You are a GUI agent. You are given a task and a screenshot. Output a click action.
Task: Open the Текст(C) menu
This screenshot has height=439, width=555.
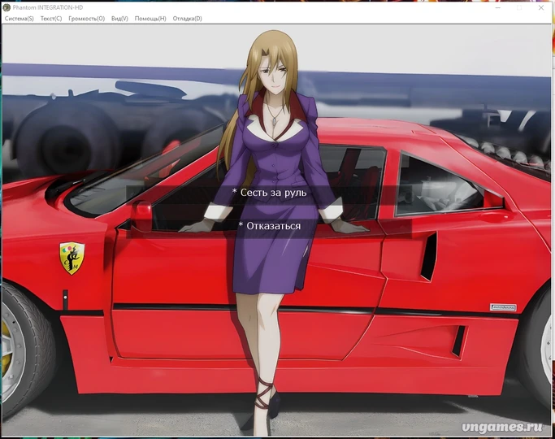[51, 18]
